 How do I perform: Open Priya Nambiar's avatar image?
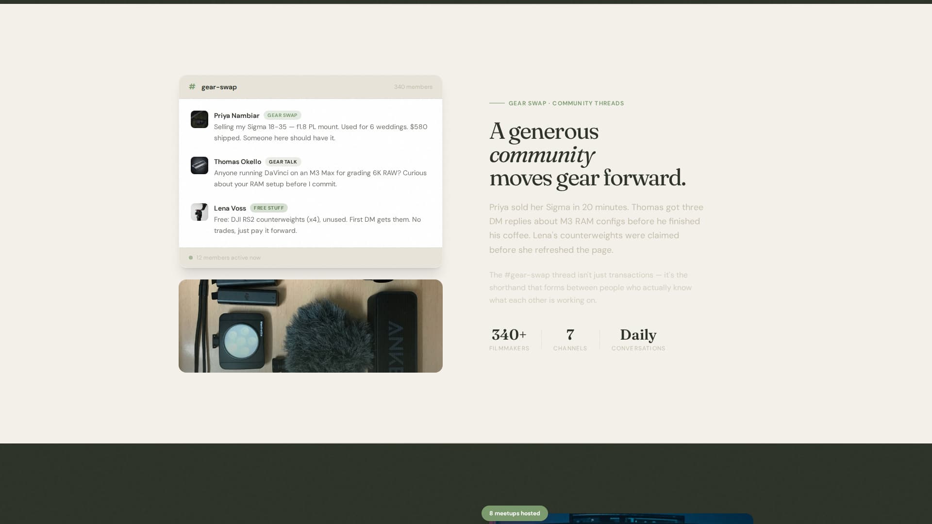200,119
